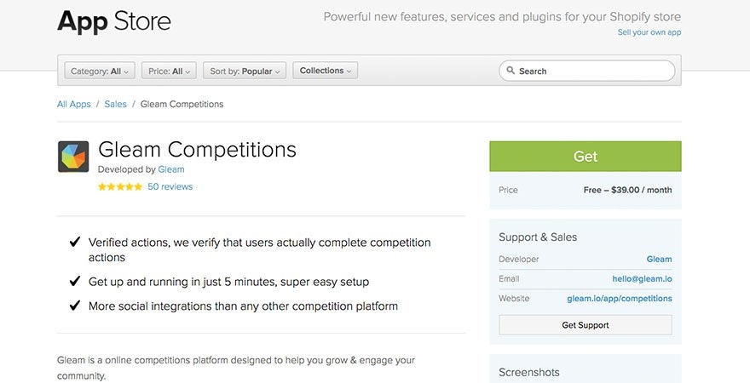Click the Gleam Competitions app logo icon
This screenshot has height=383, width=750.
click(73, 157)
